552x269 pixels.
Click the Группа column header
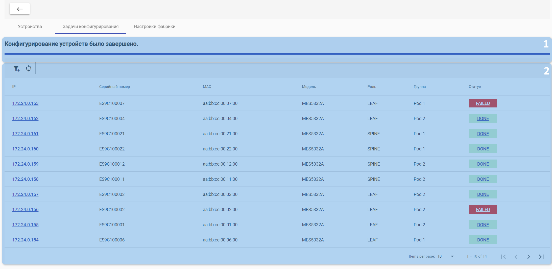[420, 87]
